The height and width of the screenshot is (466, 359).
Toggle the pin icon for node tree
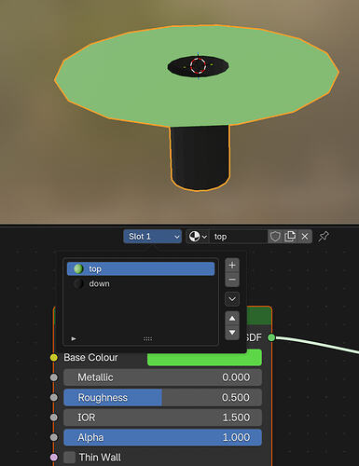coord(324,237)
